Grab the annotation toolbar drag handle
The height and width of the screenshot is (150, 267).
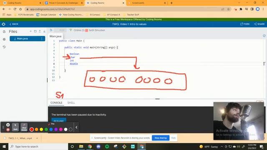[3, 127]
